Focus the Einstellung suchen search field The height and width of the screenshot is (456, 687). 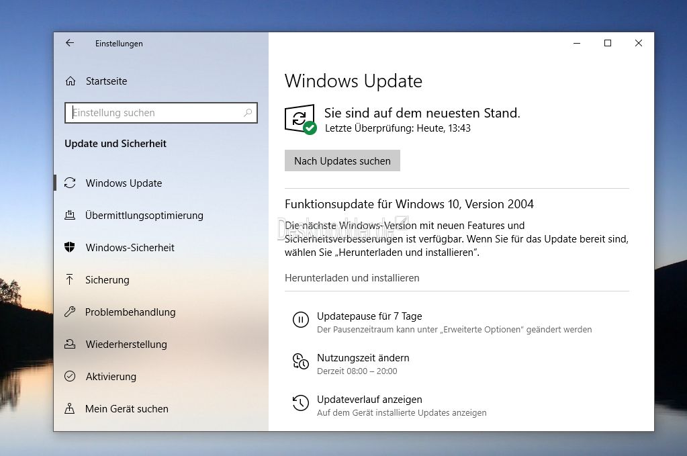click(x=161, y=113)
